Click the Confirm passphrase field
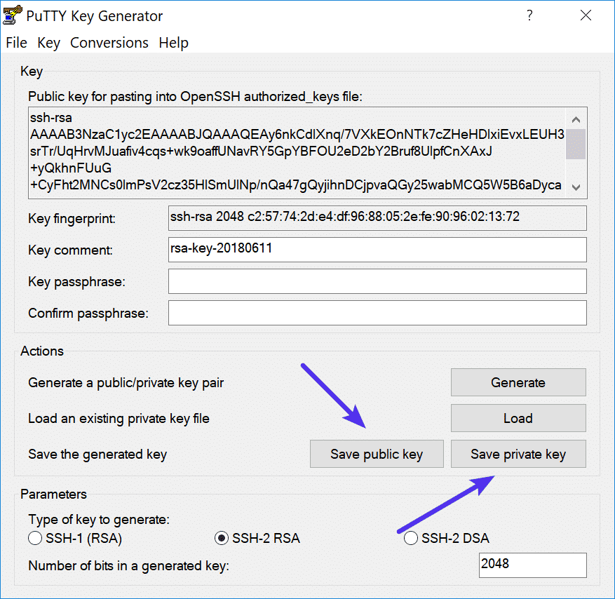The width and height of the screenshot is (615, 599). pos(377,313)
